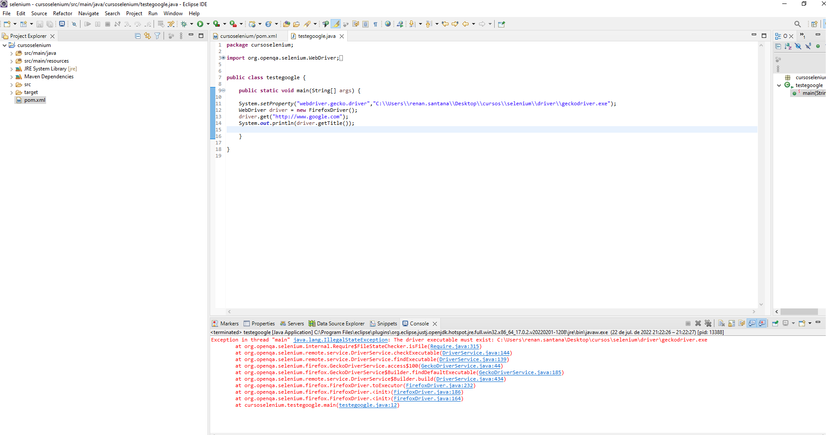The height and width of the screenshot is (435, 831).
Task: Click the Save All toolbar icon
Action: (50, 24)
